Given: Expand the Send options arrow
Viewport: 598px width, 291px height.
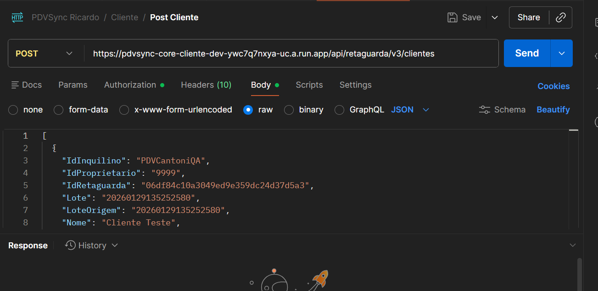Looking at the screenshot, I should 562,53.
